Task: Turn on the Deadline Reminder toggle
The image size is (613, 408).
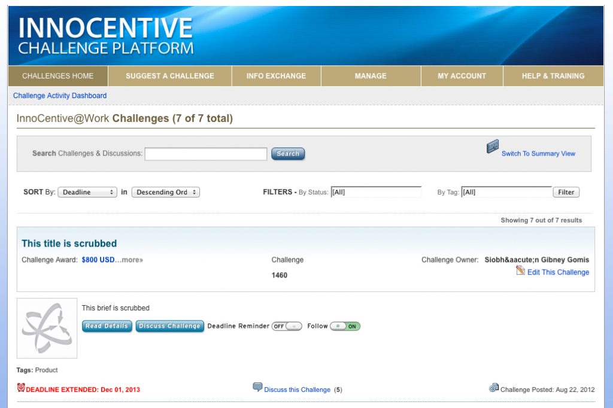Action: [287, 326]
